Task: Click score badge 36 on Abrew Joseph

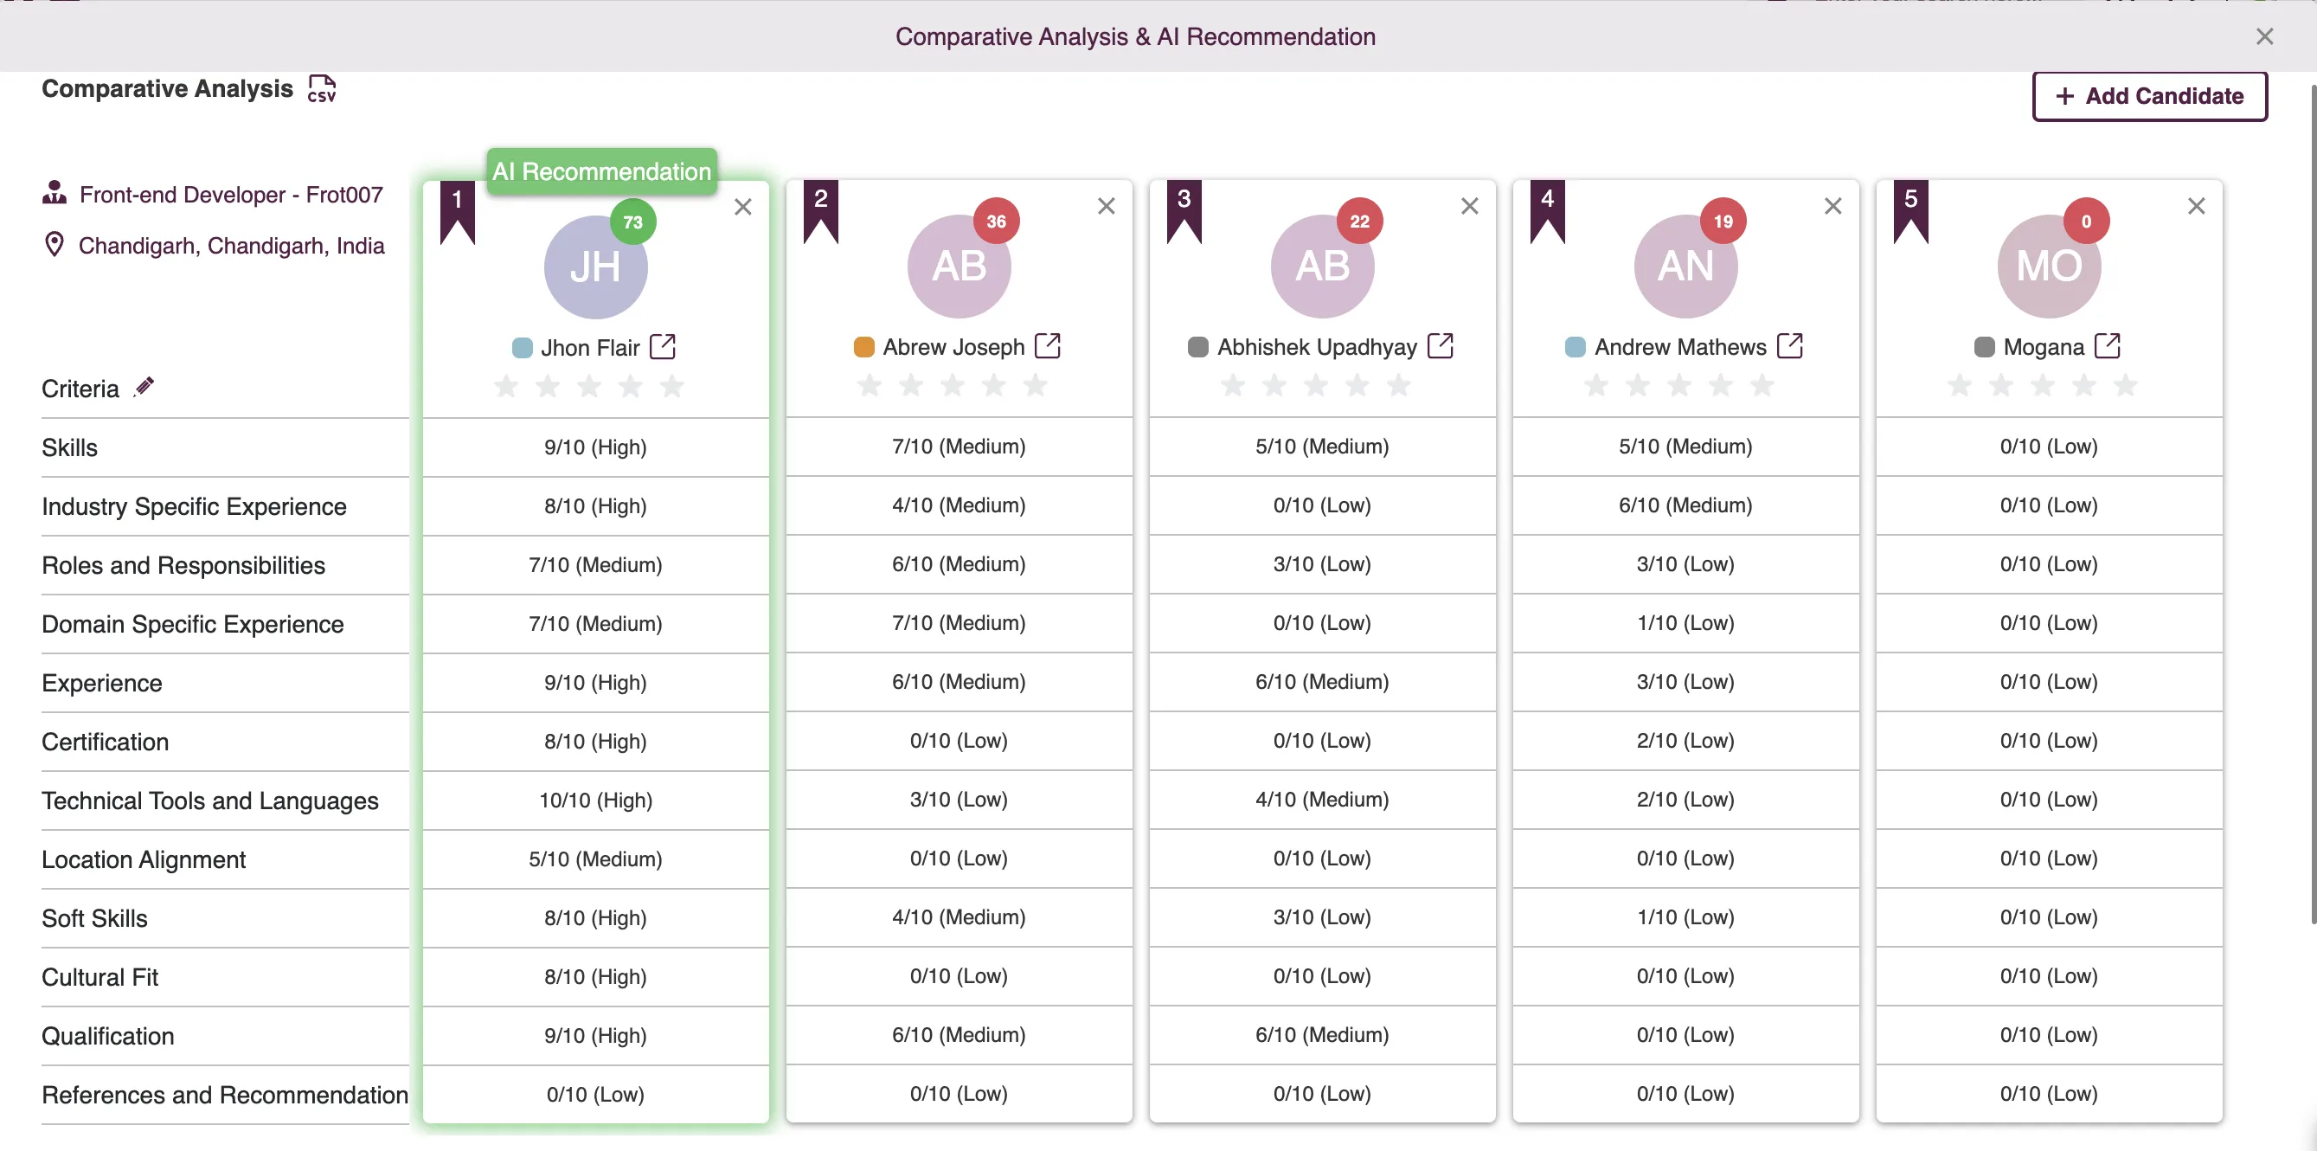Action: [x=997, y=221]
